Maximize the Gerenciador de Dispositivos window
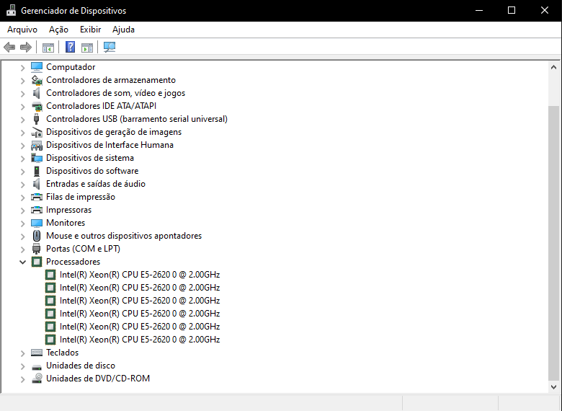562x411 pixels. point(512,10)
